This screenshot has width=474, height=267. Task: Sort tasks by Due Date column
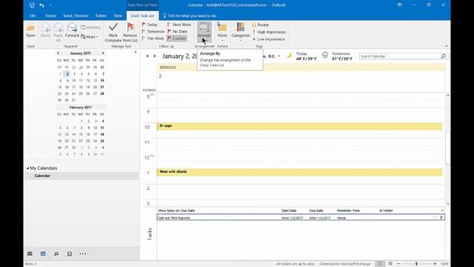tap(316, 211)
